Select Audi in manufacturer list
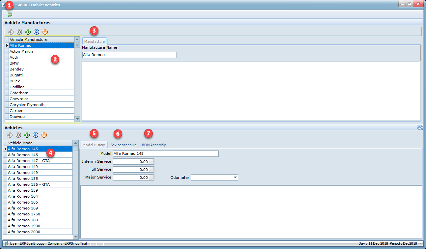 click(41, 57)
